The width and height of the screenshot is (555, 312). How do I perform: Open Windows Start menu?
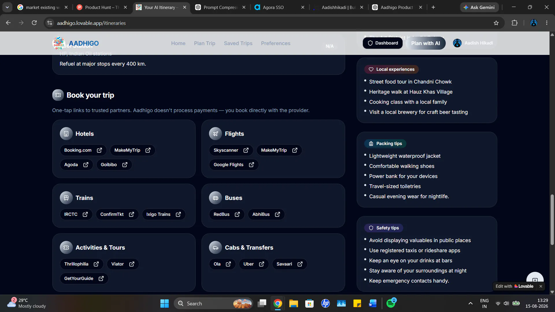click(x=164, y=303)
